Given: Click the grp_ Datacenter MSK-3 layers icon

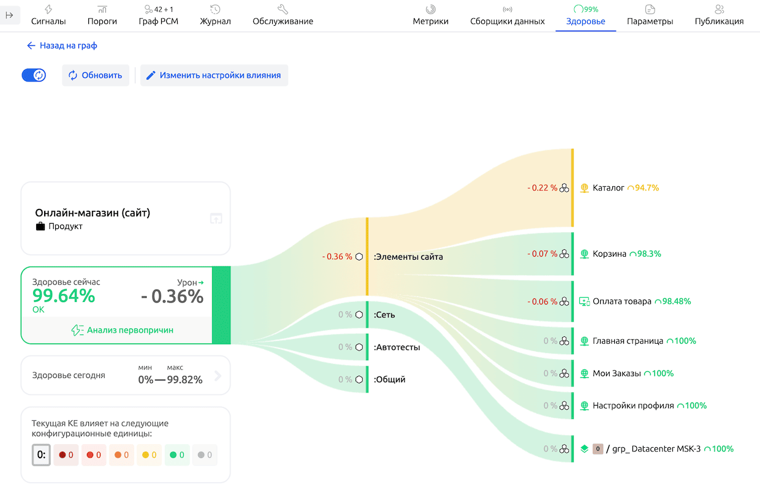Looking at the screenshot, I should pos(584,448).
